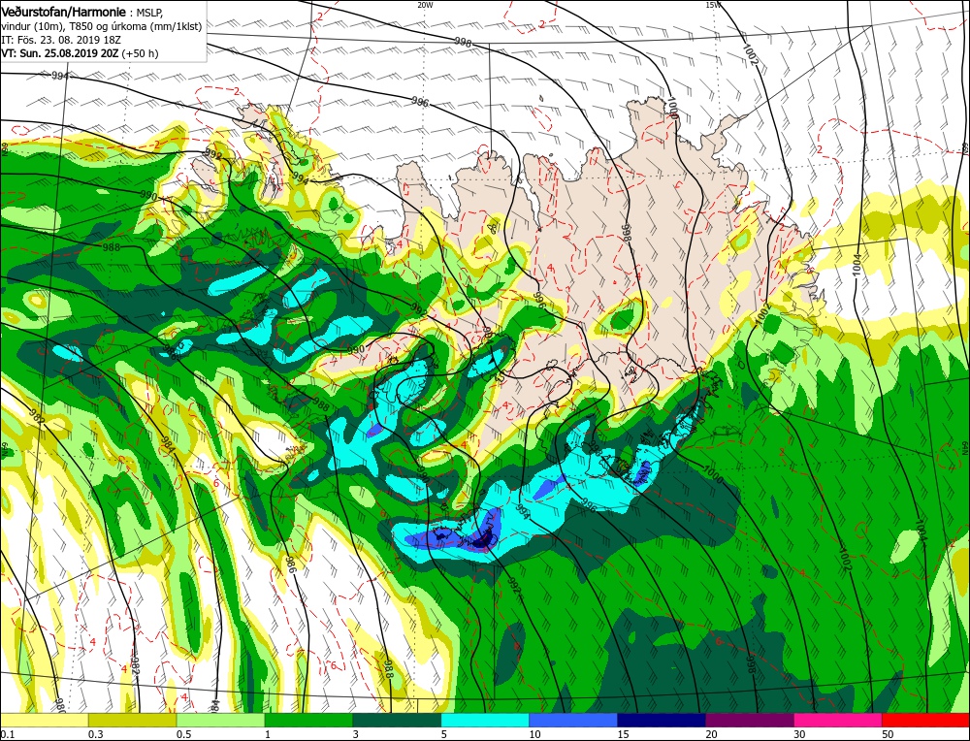Screen dimensions: 970x741
Task: Click the red 50 mm legend swatch
Action: pos(925,720)
